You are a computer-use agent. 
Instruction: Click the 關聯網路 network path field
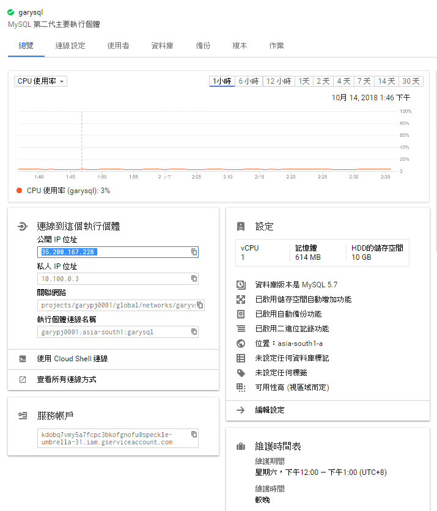121,305
